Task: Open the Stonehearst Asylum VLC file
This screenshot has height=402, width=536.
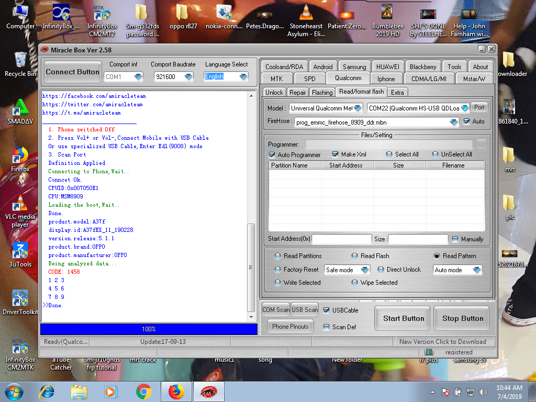Action: pyautogui.click(x=306, y=20)
